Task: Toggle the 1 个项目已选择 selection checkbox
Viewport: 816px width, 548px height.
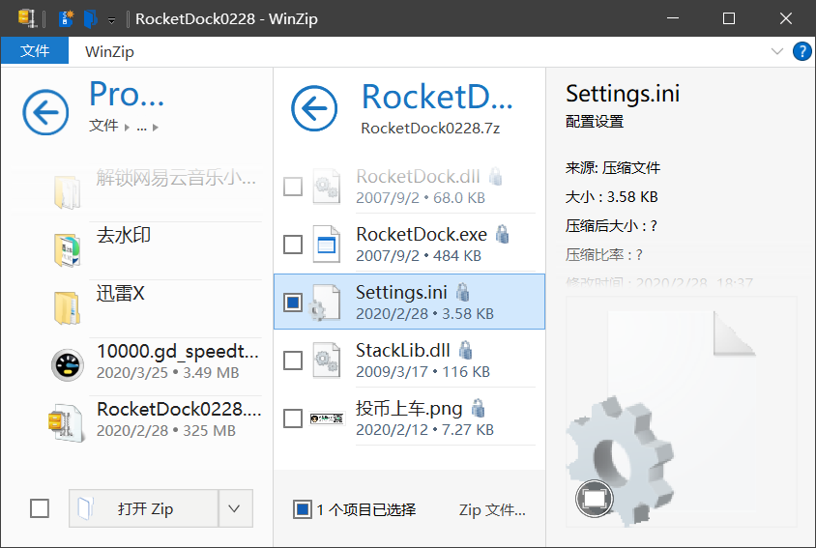Action: [x=303, y=509]
